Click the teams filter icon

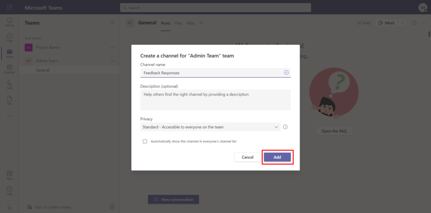[x=112, y=23]
